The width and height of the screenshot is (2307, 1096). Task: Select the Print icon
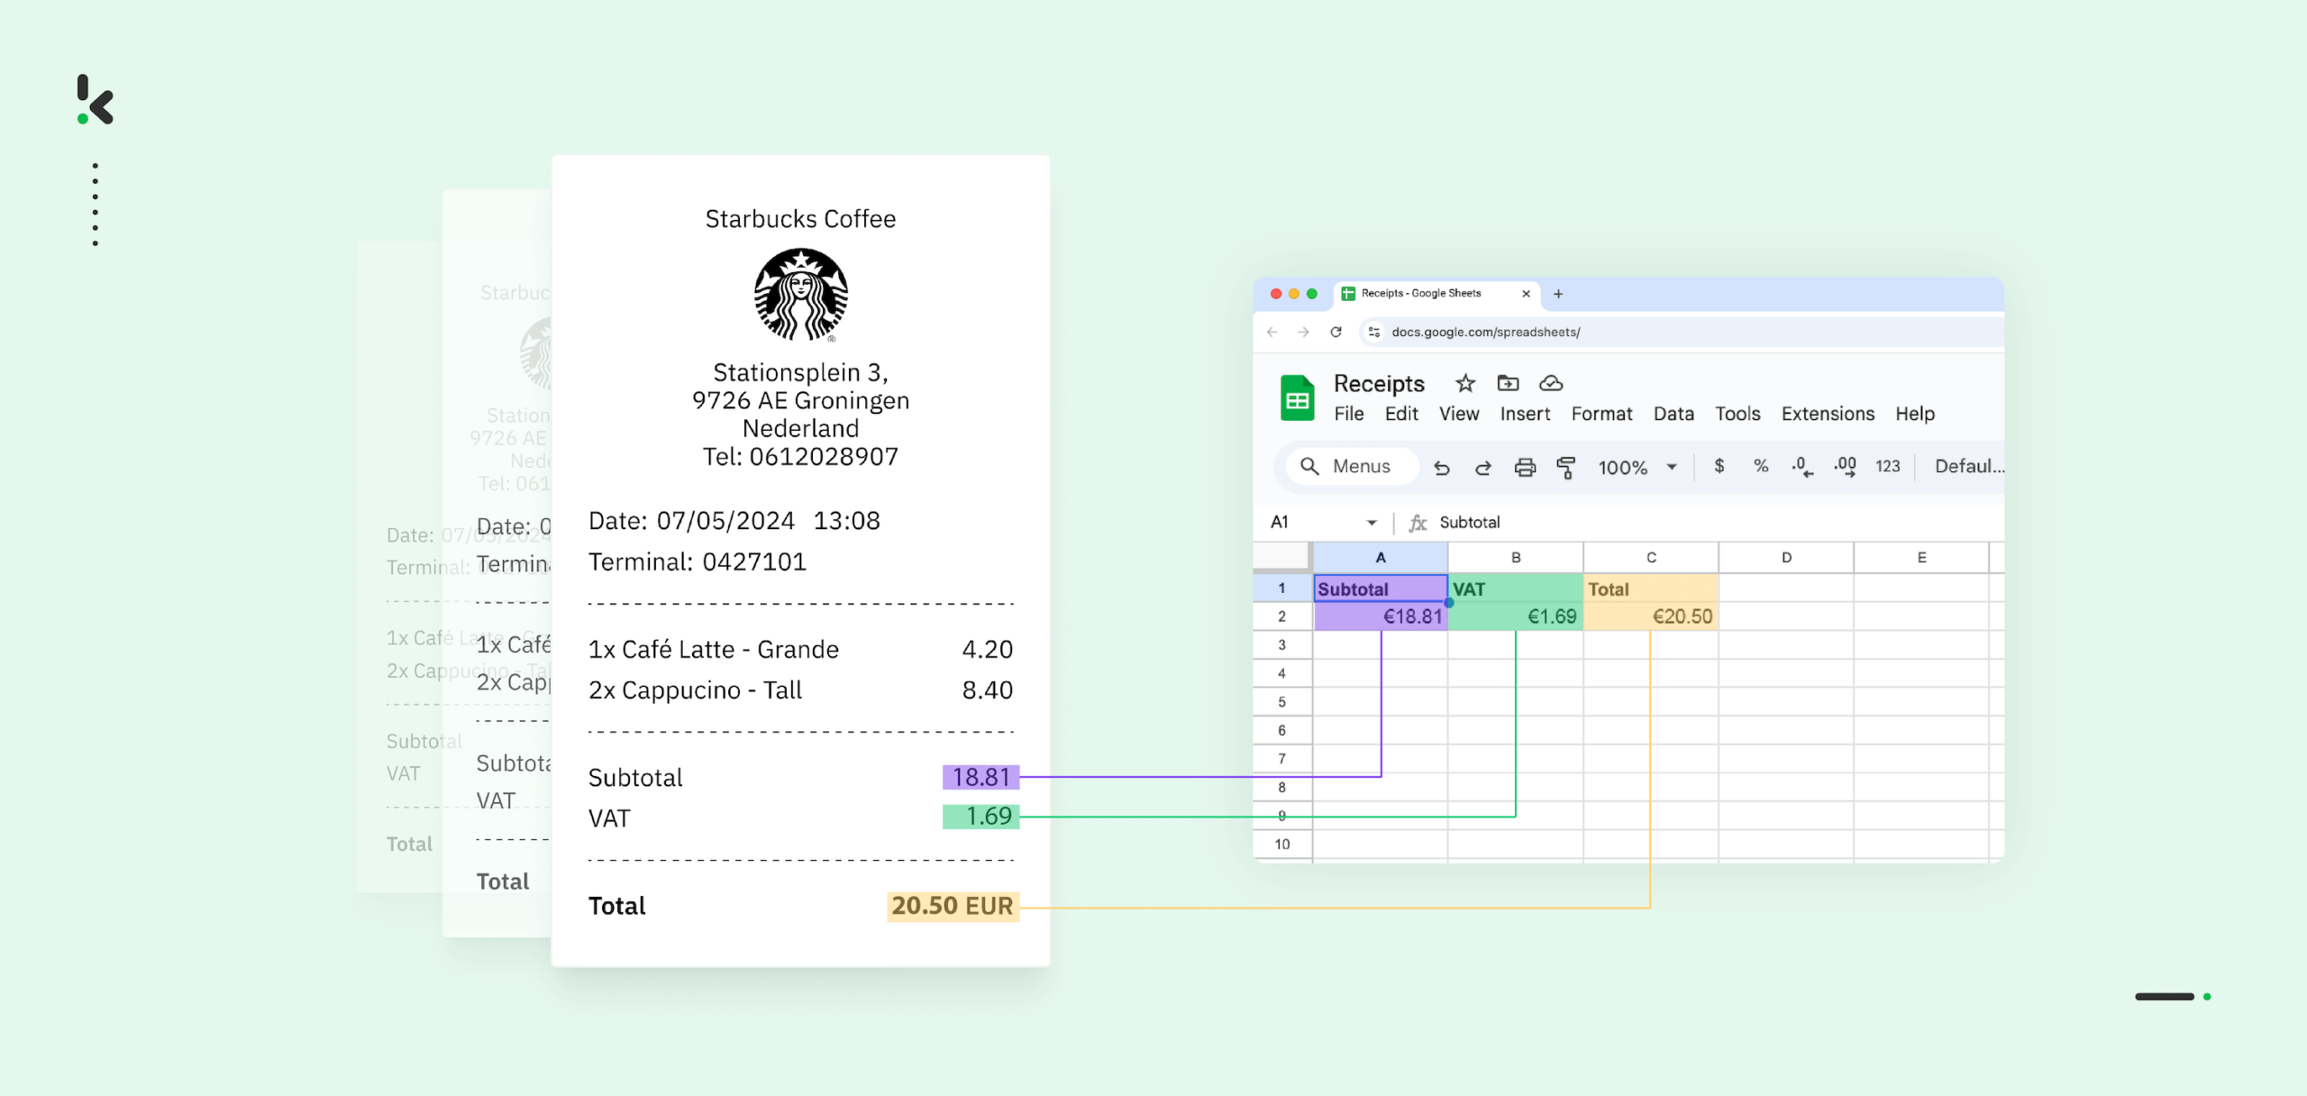pos(1526,467)
